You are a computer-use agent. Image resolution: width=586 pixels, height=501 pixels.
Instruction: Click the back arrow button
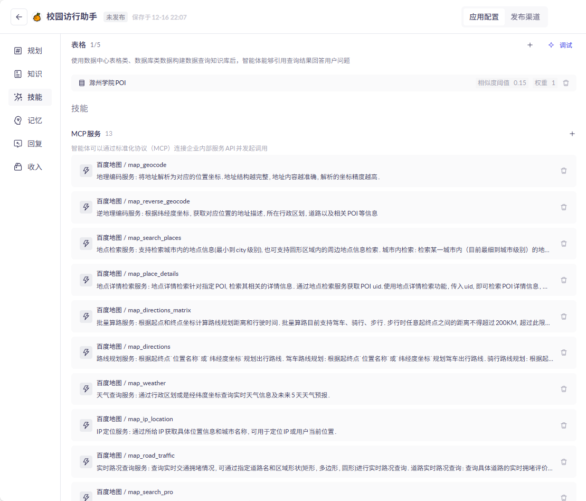tap(18, 17)
